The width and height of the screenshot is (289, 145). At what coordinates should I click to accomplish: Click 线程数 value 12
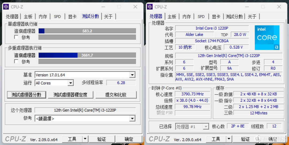click(274, 126)
